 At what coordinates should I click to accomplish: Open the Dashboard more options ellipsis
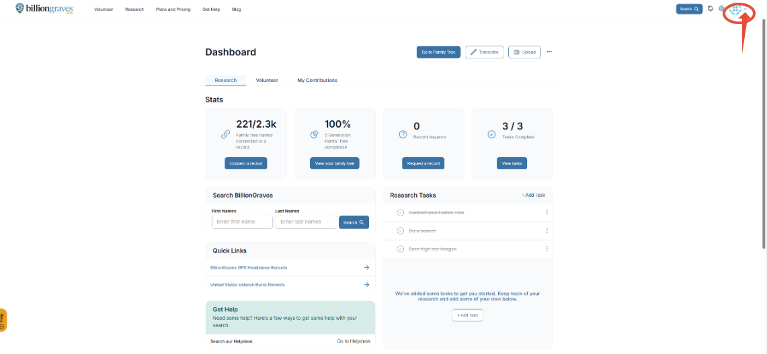[x=549, y=52]
